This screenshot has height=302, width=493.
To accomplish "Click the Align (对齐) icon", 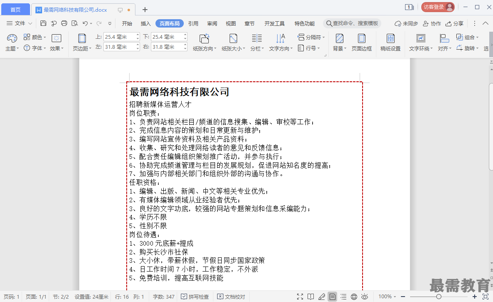I will tap(444, 38).
